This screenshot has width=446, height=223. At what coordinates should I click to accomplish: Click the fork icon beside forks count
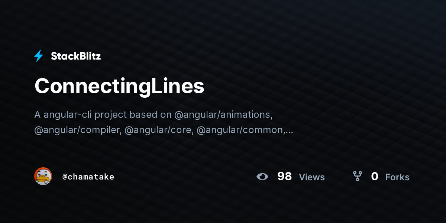pyautogui.click(x=358, y=176)
